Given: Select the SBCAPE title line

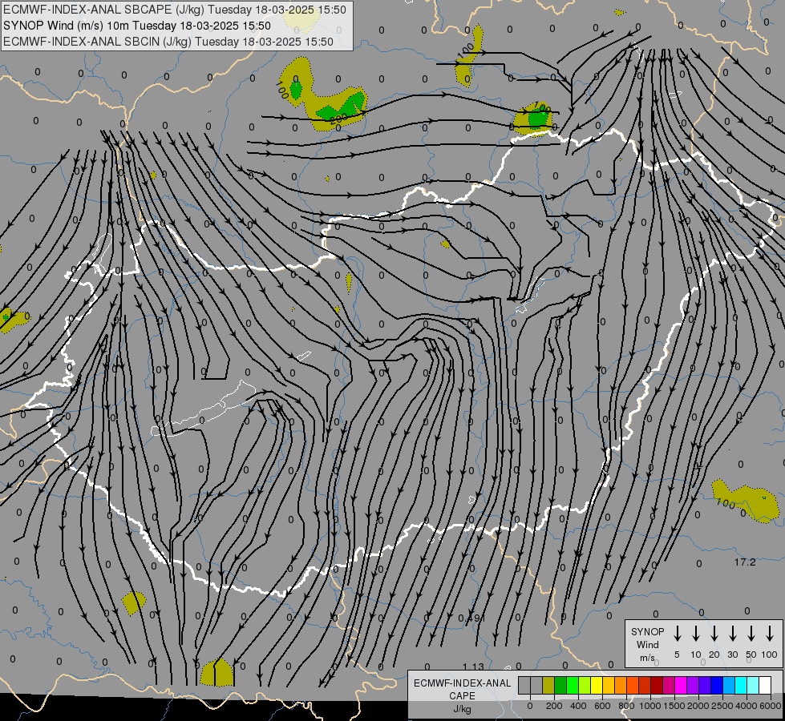Looking at the screenshot, I should pos(175,10).
